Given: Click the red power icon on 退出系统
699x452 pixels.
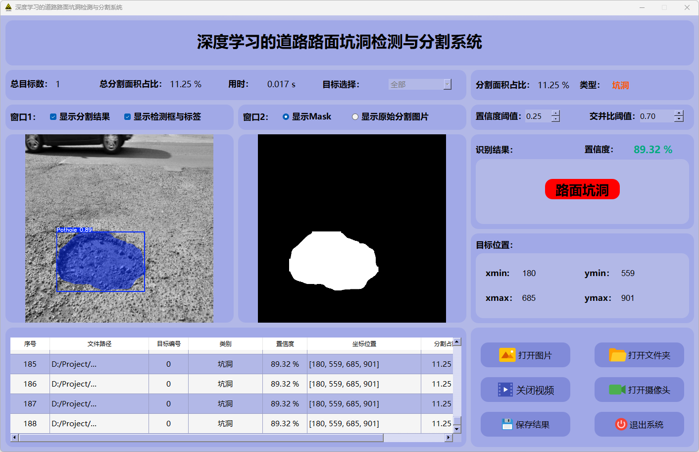Looking at the screenshot, I should (621, 424).
